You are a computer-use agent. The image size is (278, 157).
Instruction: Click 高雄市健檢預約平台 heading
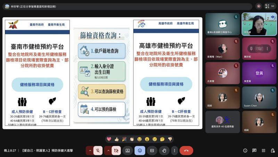point(166,46)
